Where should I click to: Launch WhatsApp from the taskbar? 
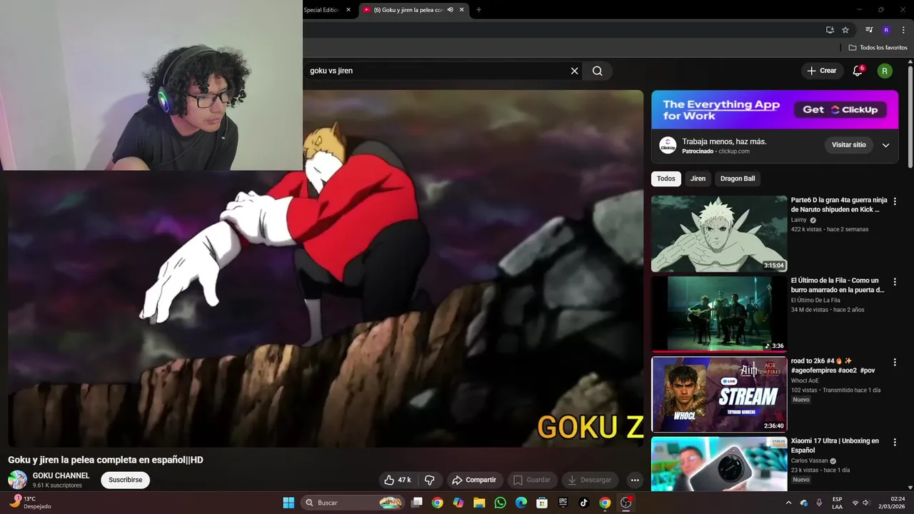(500, 503)
